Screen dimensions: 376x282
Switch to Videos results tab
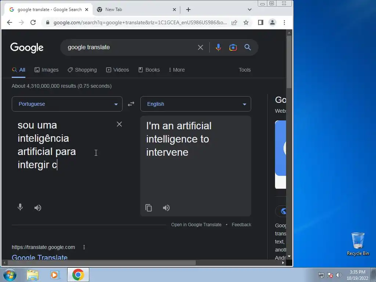tap(117, 70)
